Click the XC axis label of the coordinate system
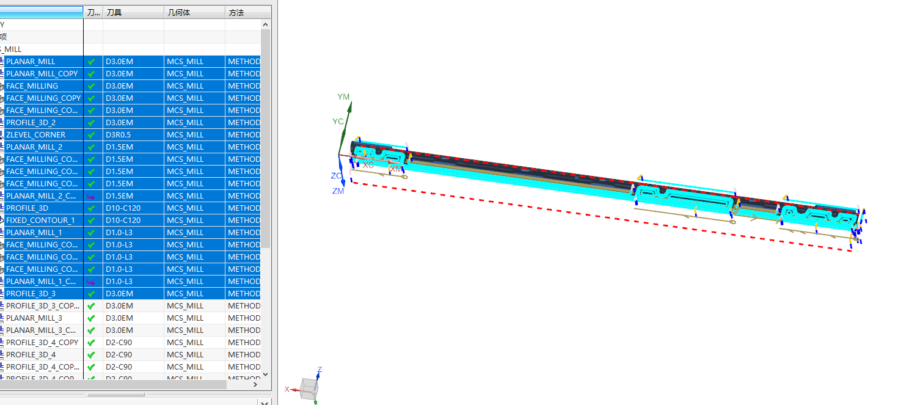 click(x=368, y=165)
